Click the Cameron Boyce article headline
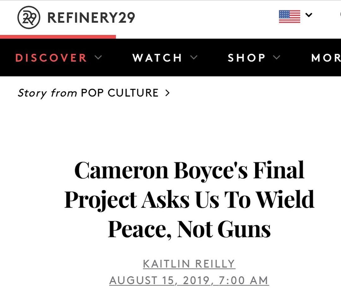This screenshot has width=341, height=308. [189, 199]
